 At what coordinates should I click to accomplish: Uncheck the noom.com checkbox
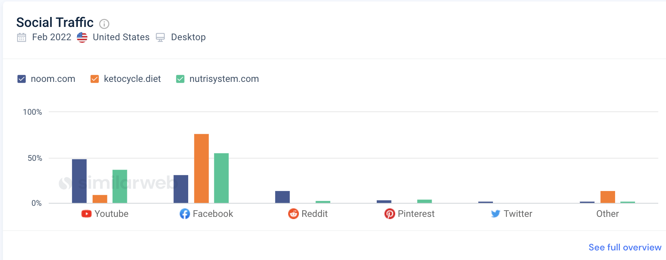coord(21,79)
